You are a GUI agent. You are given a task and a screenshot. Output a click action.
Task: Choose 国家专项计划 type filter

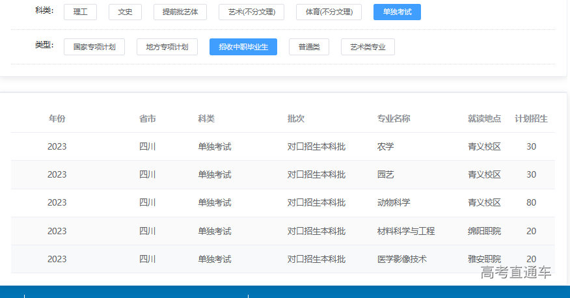click(94, 47)
